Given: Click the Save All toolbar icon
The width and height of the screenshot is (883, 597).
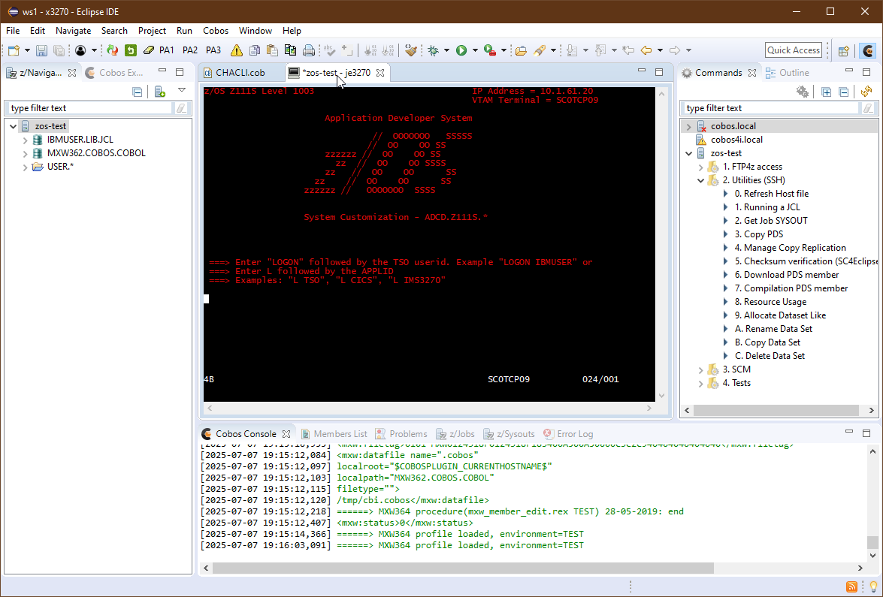Looking at the screenshot, I should pos(59,50).
